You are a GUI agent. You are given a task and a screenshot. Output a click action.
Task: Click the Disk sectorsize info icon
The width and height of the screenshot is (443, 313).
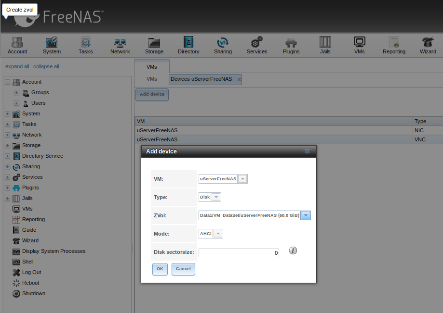pos(293,250)
